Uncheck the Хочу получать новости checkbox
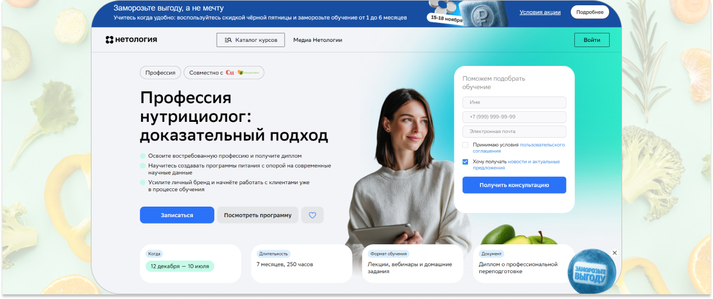Viewport: 713px width, 299px height. point(465,161)
